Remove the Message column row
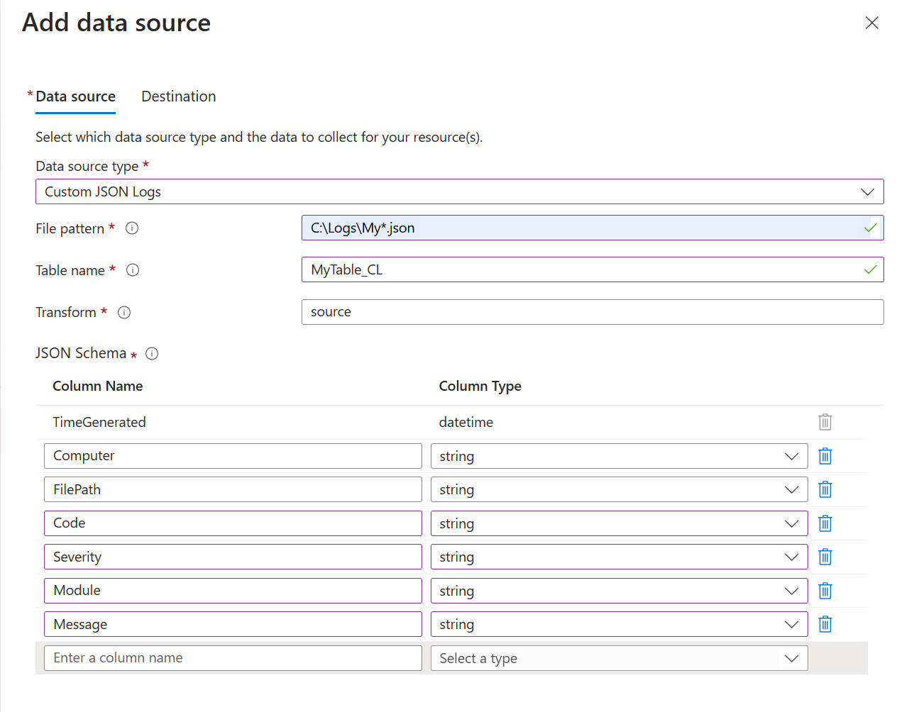 [825, 624]
